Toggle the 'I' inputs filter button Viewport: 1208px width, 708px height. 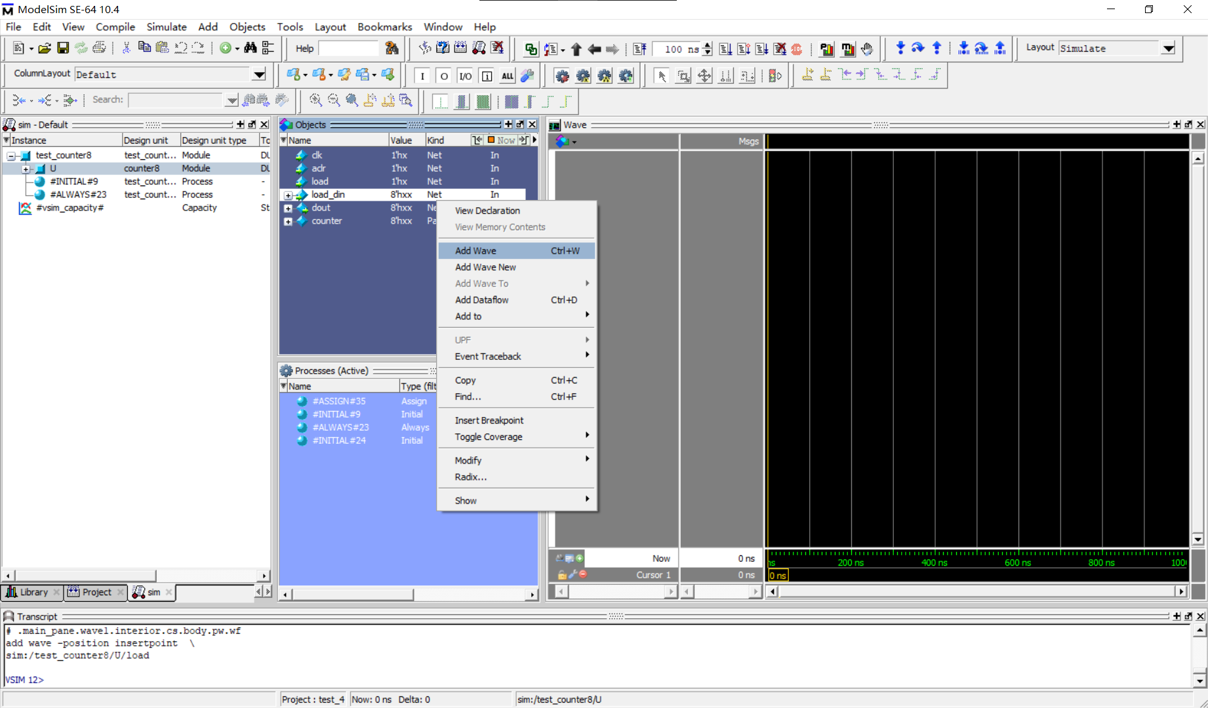(x=422, y=76)
